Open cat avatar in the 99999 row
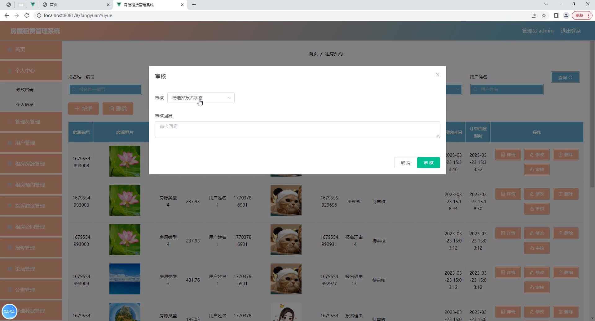 286,200
